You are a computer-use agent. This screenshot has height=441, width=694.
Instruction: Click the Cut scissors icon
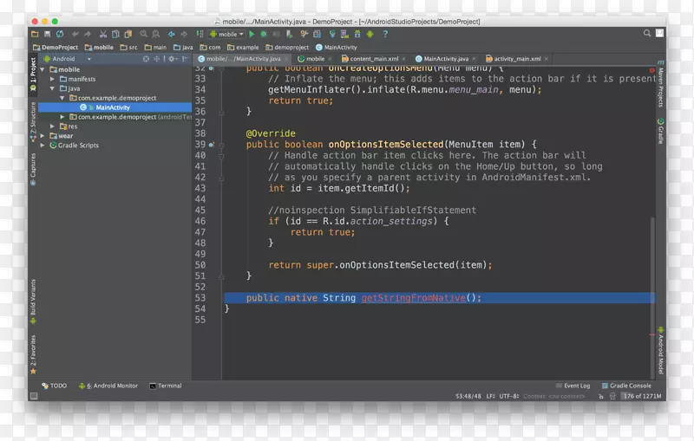pos(102,35)
